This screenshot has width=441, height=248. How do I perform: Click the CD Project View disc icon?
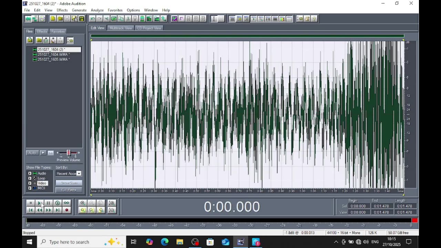click(42, 19)
